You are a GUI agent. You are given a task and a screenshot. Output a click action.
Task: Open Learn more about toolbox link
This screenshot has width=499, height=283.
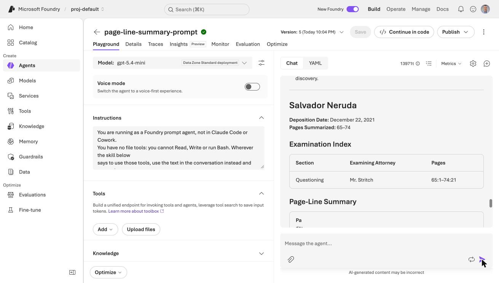[136, 211]
